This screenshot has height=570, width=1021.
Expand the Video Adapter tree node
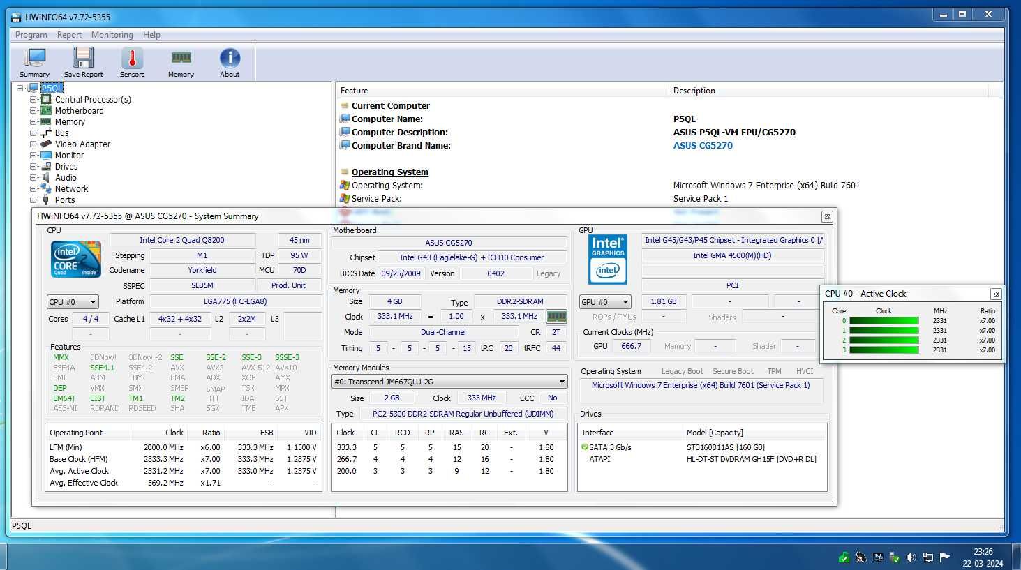pos(33,144)
